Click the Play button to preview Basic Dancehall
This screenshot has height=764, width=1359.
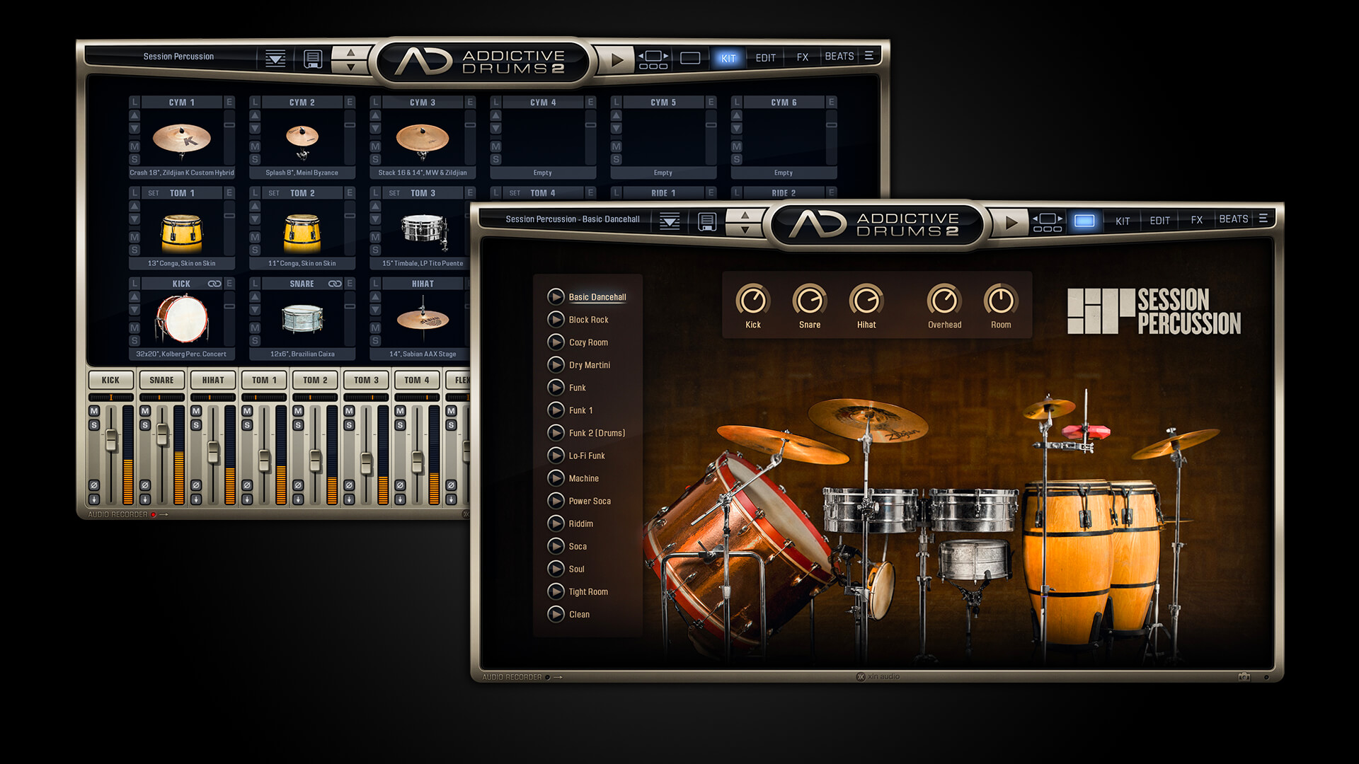(551, 296)
